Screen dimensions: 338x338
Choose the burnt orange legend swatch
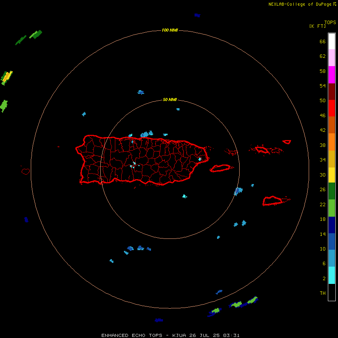coord(332,125)
